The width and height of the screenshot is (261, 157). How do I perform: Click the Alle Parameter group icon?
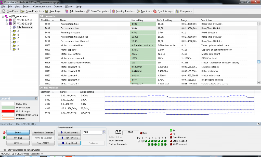(x=14, y=27)
